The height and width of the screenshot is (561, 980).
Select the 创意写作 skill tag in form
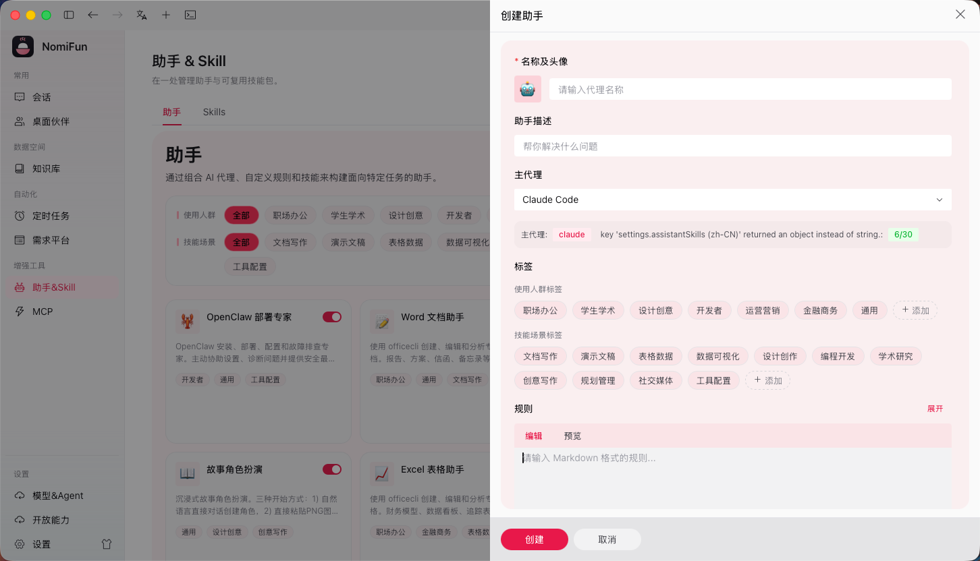click(541, 380)
